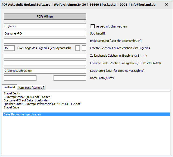Click the Speicherort field C:\Temp\Lieferschein

click(x=45, y=71)
